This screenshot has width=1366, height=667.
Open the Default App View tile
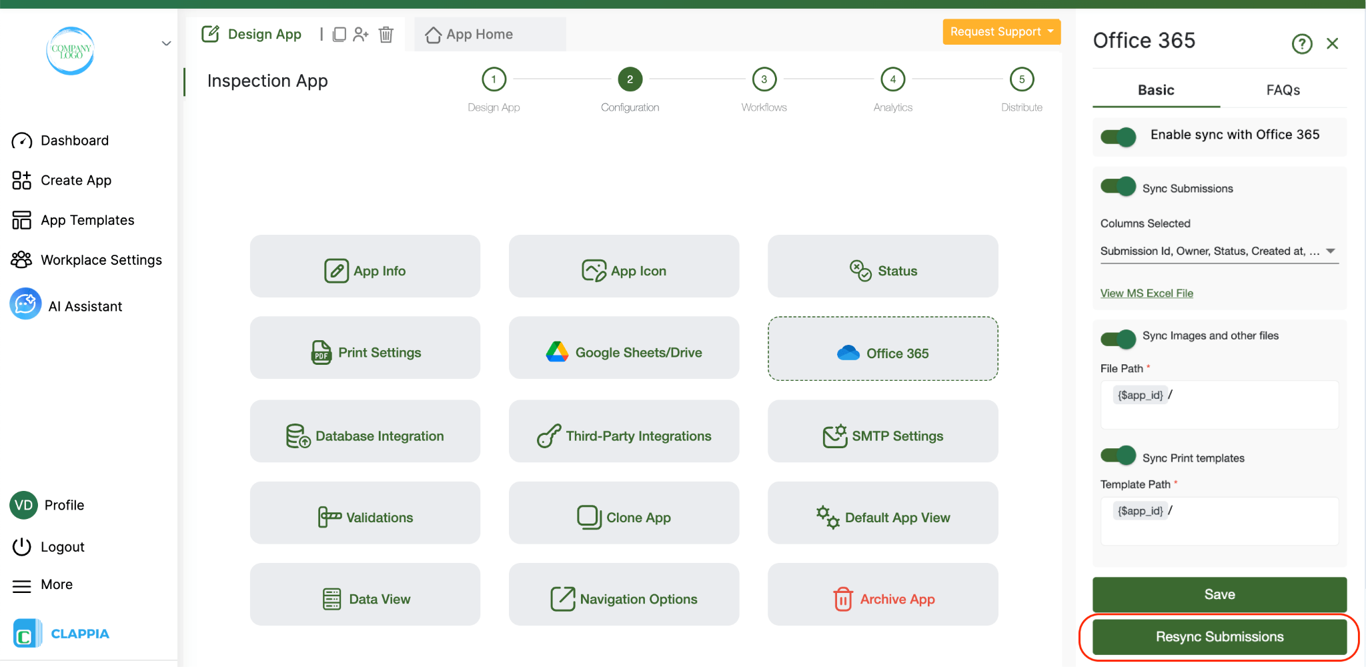[882, 513]
